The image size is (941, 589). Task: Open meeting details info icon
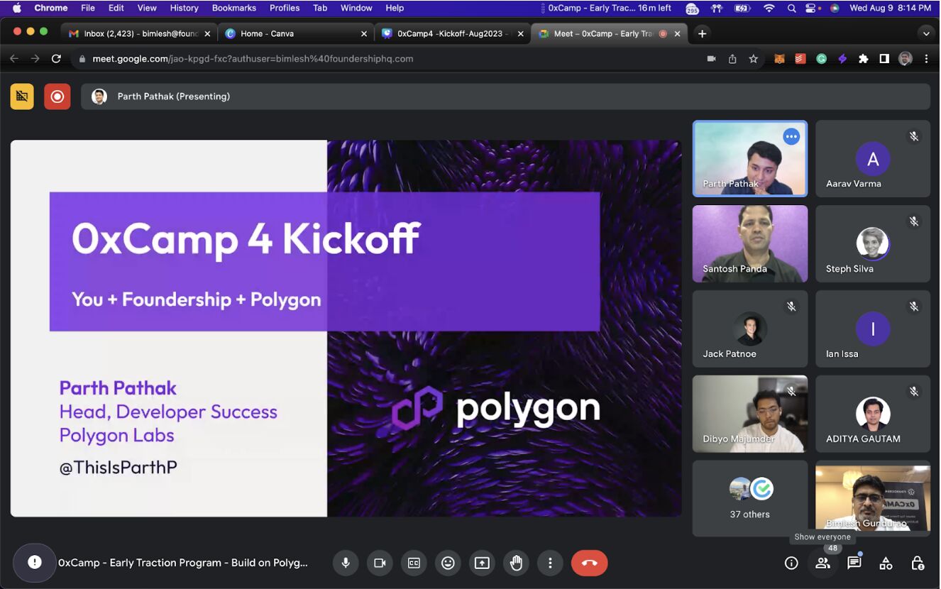coord(791,563)
